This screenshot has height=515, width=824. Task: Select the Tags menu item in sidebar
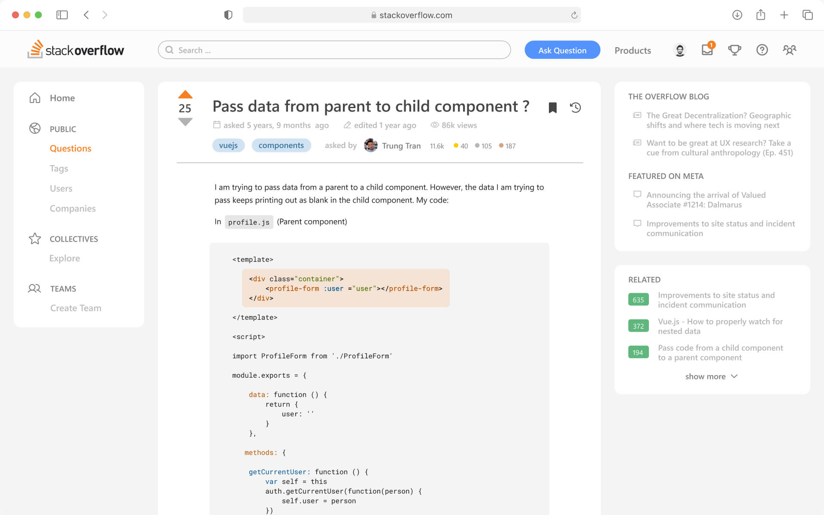(x=59, y=168)
